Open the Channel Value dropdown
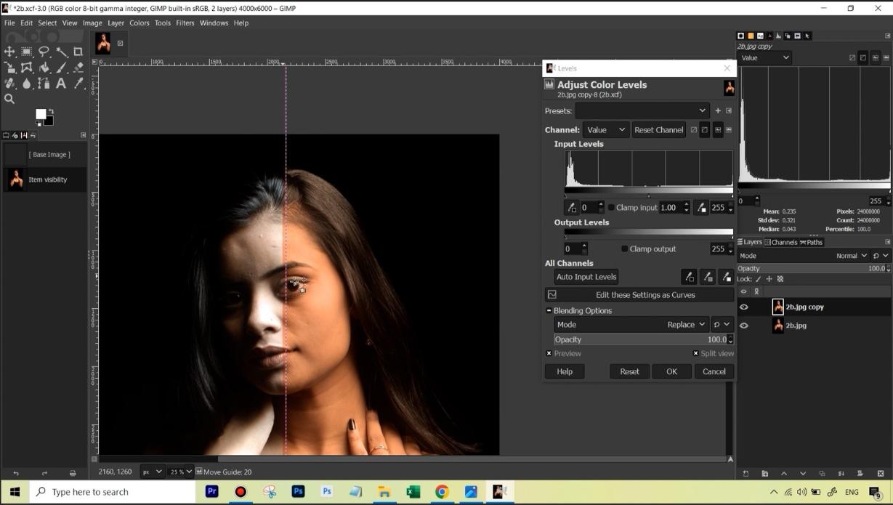893x505 pixels. [x=605, y=130]
